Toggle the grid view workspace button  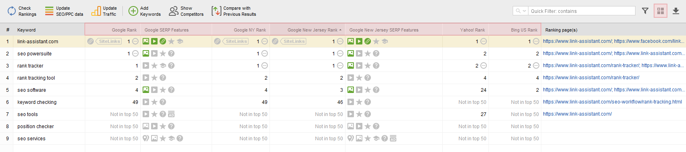[661, 11]
